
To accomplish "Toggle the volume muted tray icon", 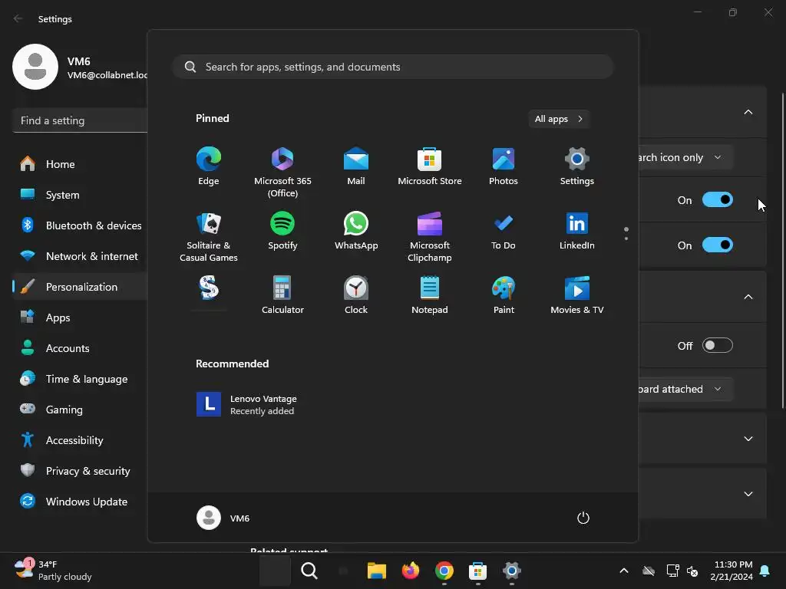I will [692, 571].
